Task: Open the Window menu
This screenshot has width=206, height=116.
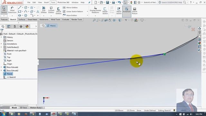Action: 75,3
